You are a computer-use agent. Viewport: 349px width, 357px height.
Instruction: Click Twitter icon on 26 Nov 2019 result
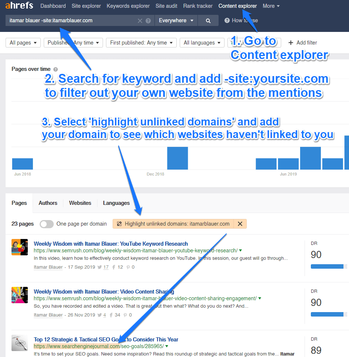99,315
